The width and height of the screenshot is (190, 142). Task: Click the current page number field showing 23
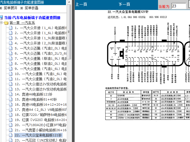[179, 6]
